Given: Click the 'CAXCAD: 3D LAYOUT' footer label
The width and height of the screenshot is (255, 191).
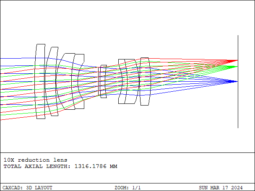Looking at the screenshot, I should coord(27,188).
